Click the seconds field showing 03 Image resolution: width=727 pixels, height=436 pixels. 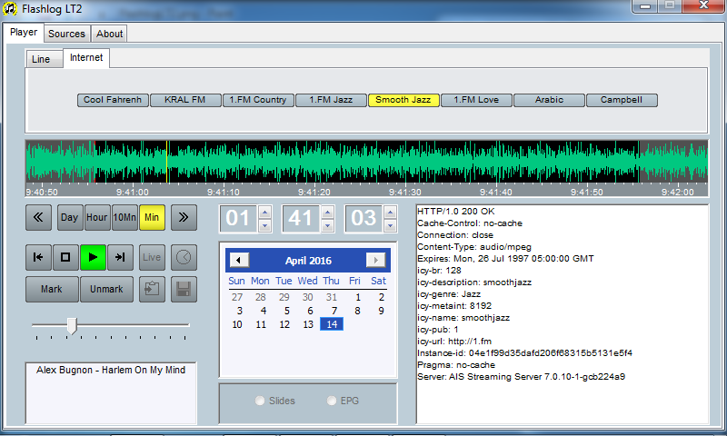coord(363,219)
